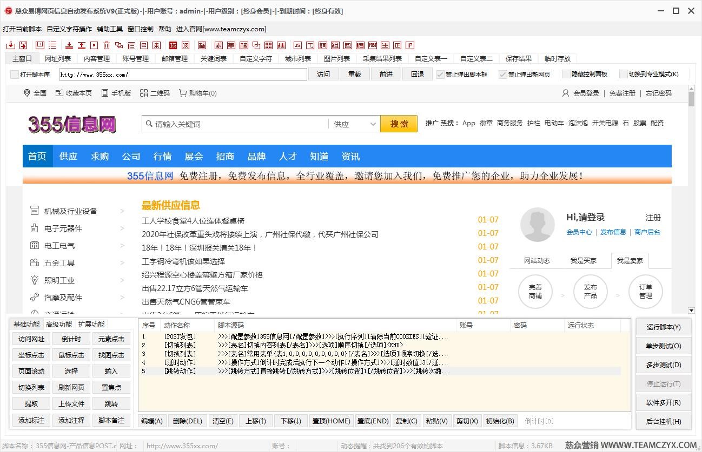This screenshot has height=452, width=702.
Task: Click the 主 character toolbar icon
Action: 385,45
